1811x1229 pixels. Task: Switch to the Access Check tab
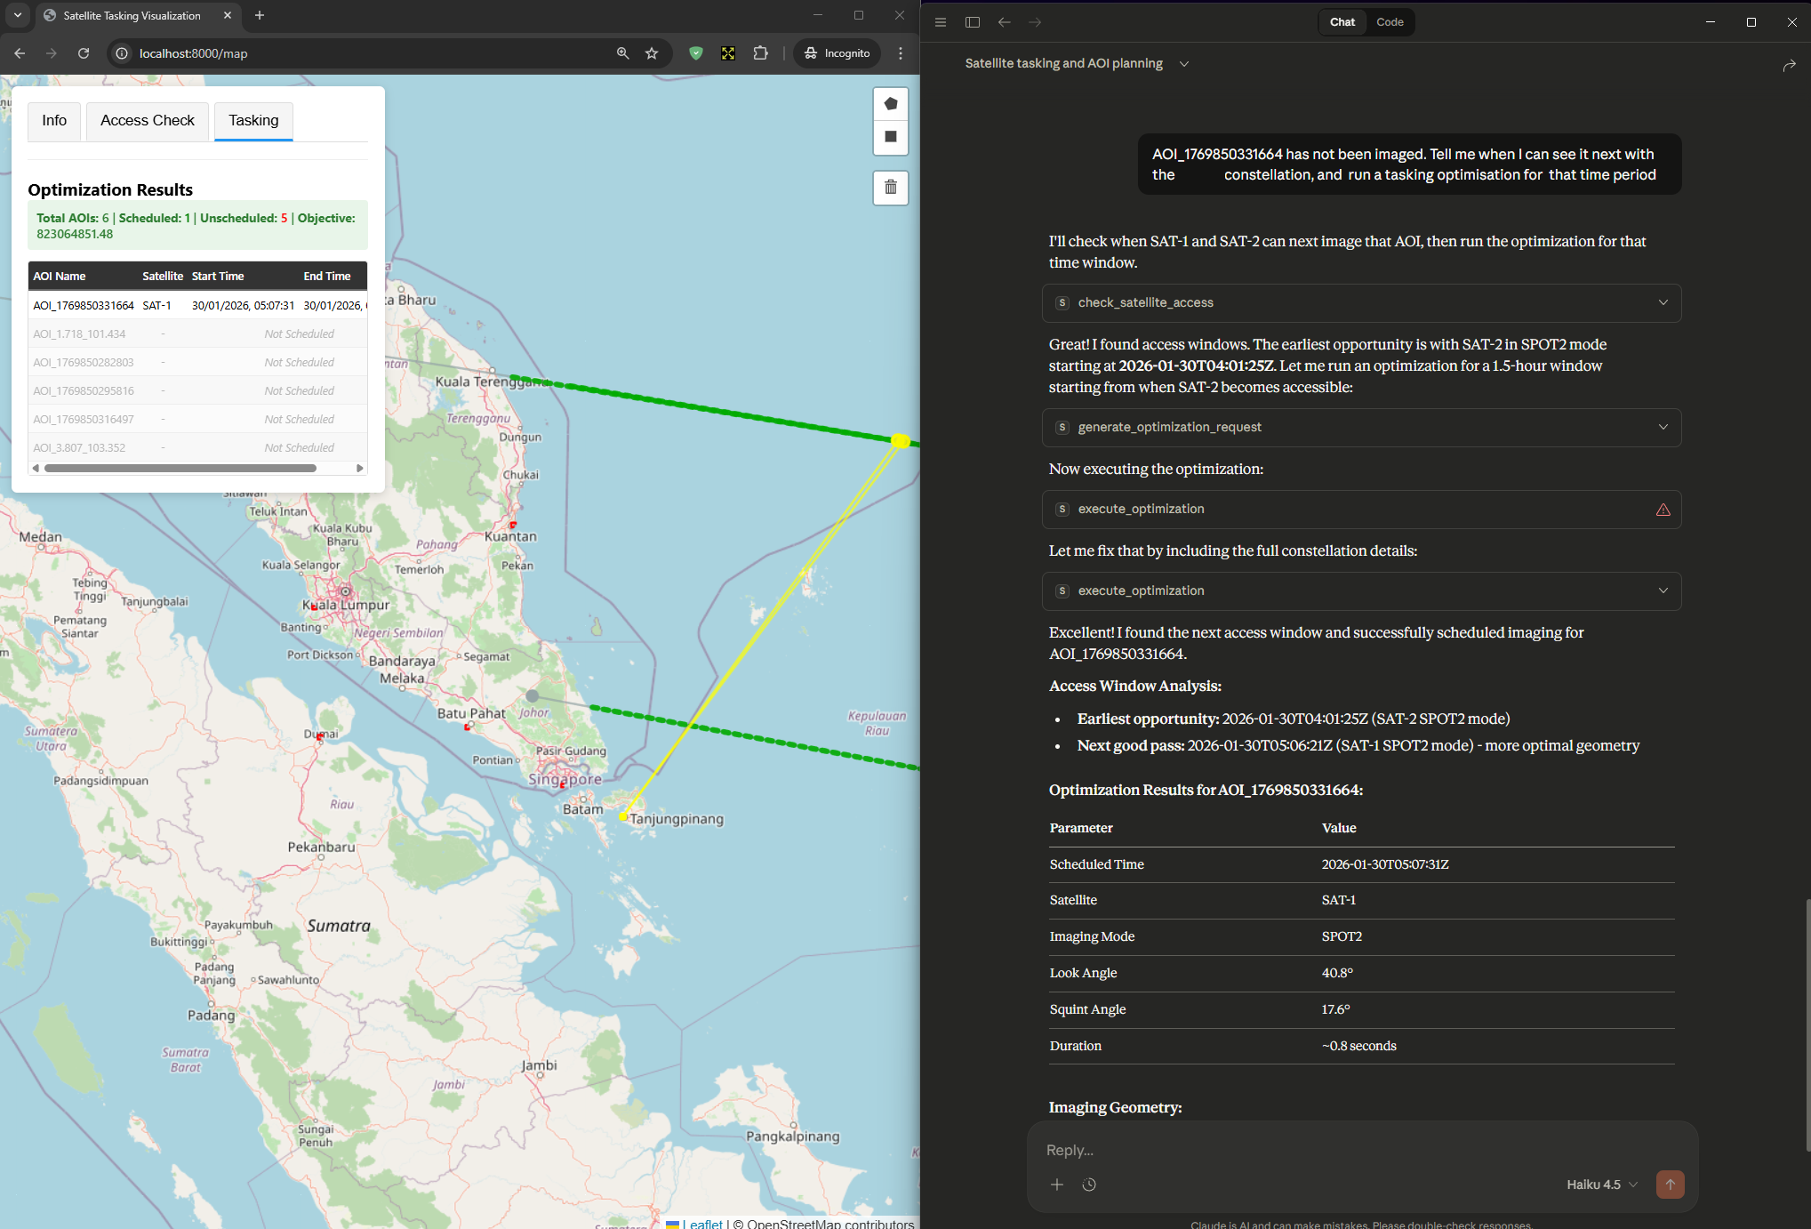pos(147,121)
